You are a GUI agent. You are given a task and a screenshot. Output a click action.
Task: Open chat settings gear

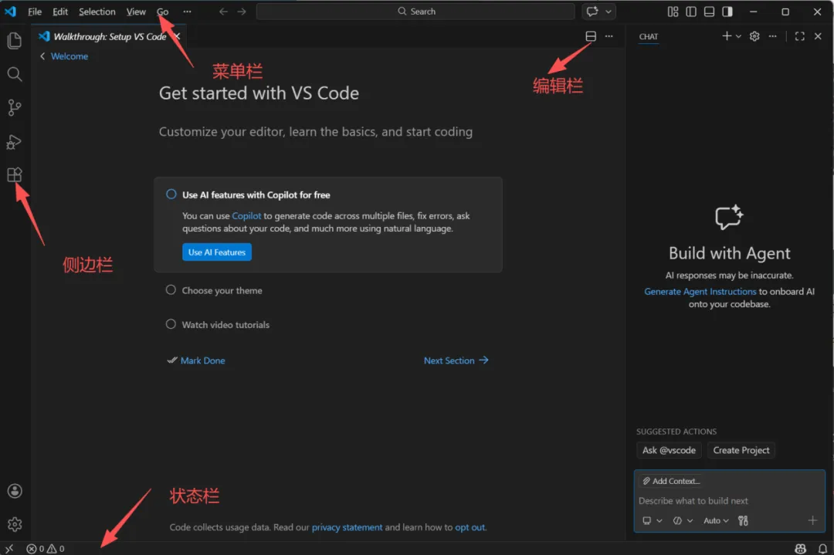tap(754, 36)
